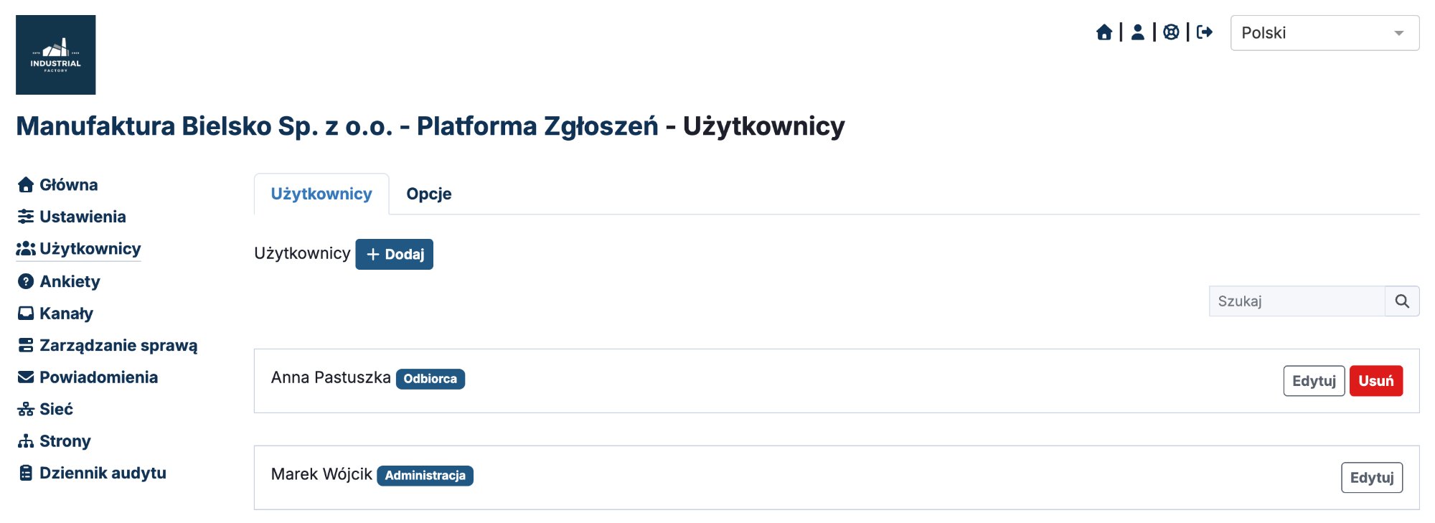Click the magnifier icon next to Szukaj field

pos(1402,301)
